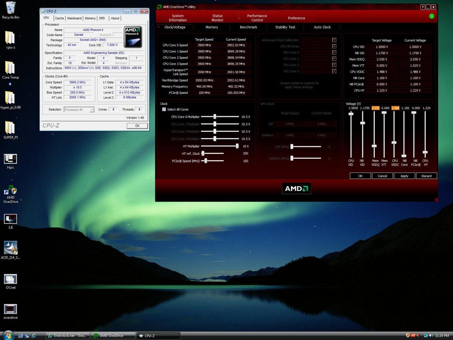Open the Preference tab
The height and width of the screenshot is (340, 453).
[x=297, y=18]
